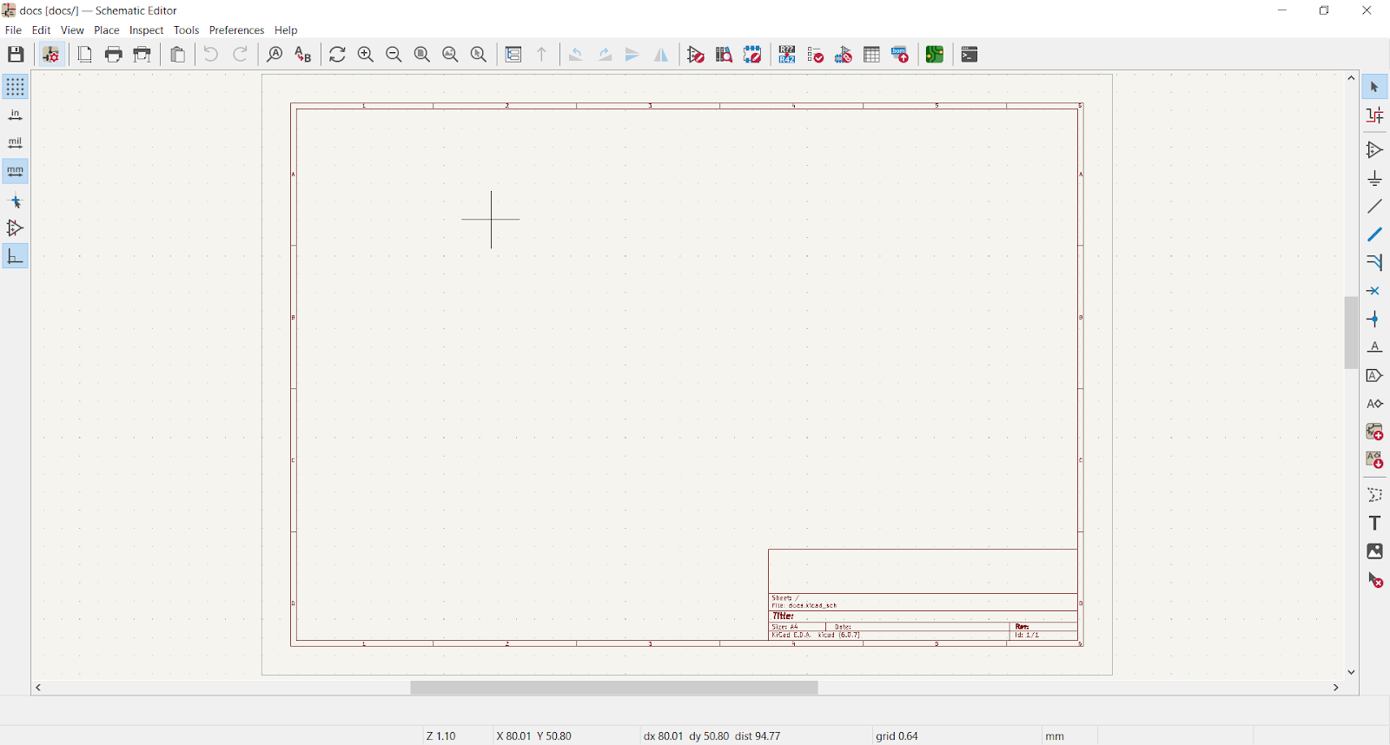
Task: Paste from clipboard toolbar icon
Action: tap(177, 55)
